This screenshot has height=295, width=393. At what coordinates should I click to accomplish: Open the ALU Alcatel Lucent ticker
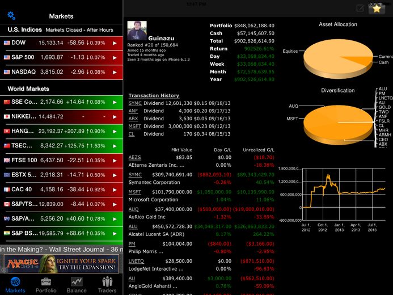pyautogui.click(x=133, y=226)
